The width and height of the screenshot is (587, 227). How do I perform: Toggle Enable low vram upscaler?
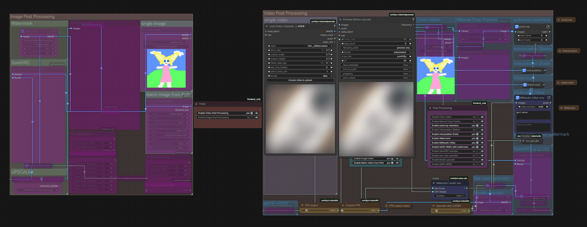477,156
